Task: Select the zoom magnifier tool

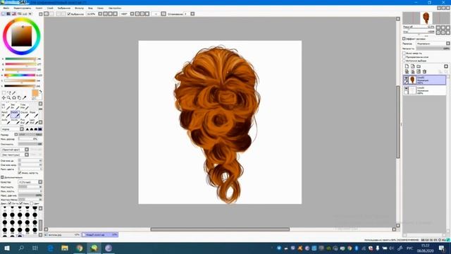Action: click(9, 98)
